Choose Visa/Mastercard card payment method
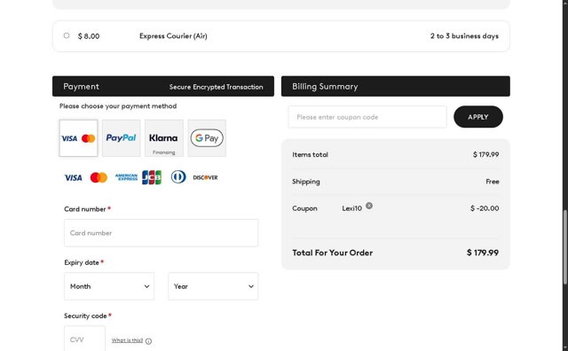Image resolution: width=568 pixels, height=351 pixels. [x=79, y=138]
